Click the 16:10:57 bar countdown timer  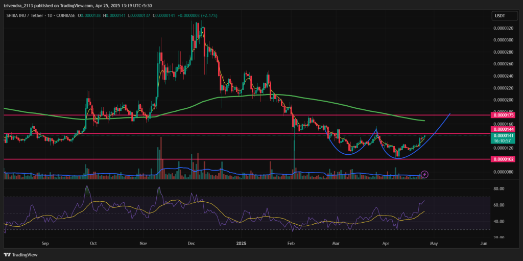coord(503,141)
